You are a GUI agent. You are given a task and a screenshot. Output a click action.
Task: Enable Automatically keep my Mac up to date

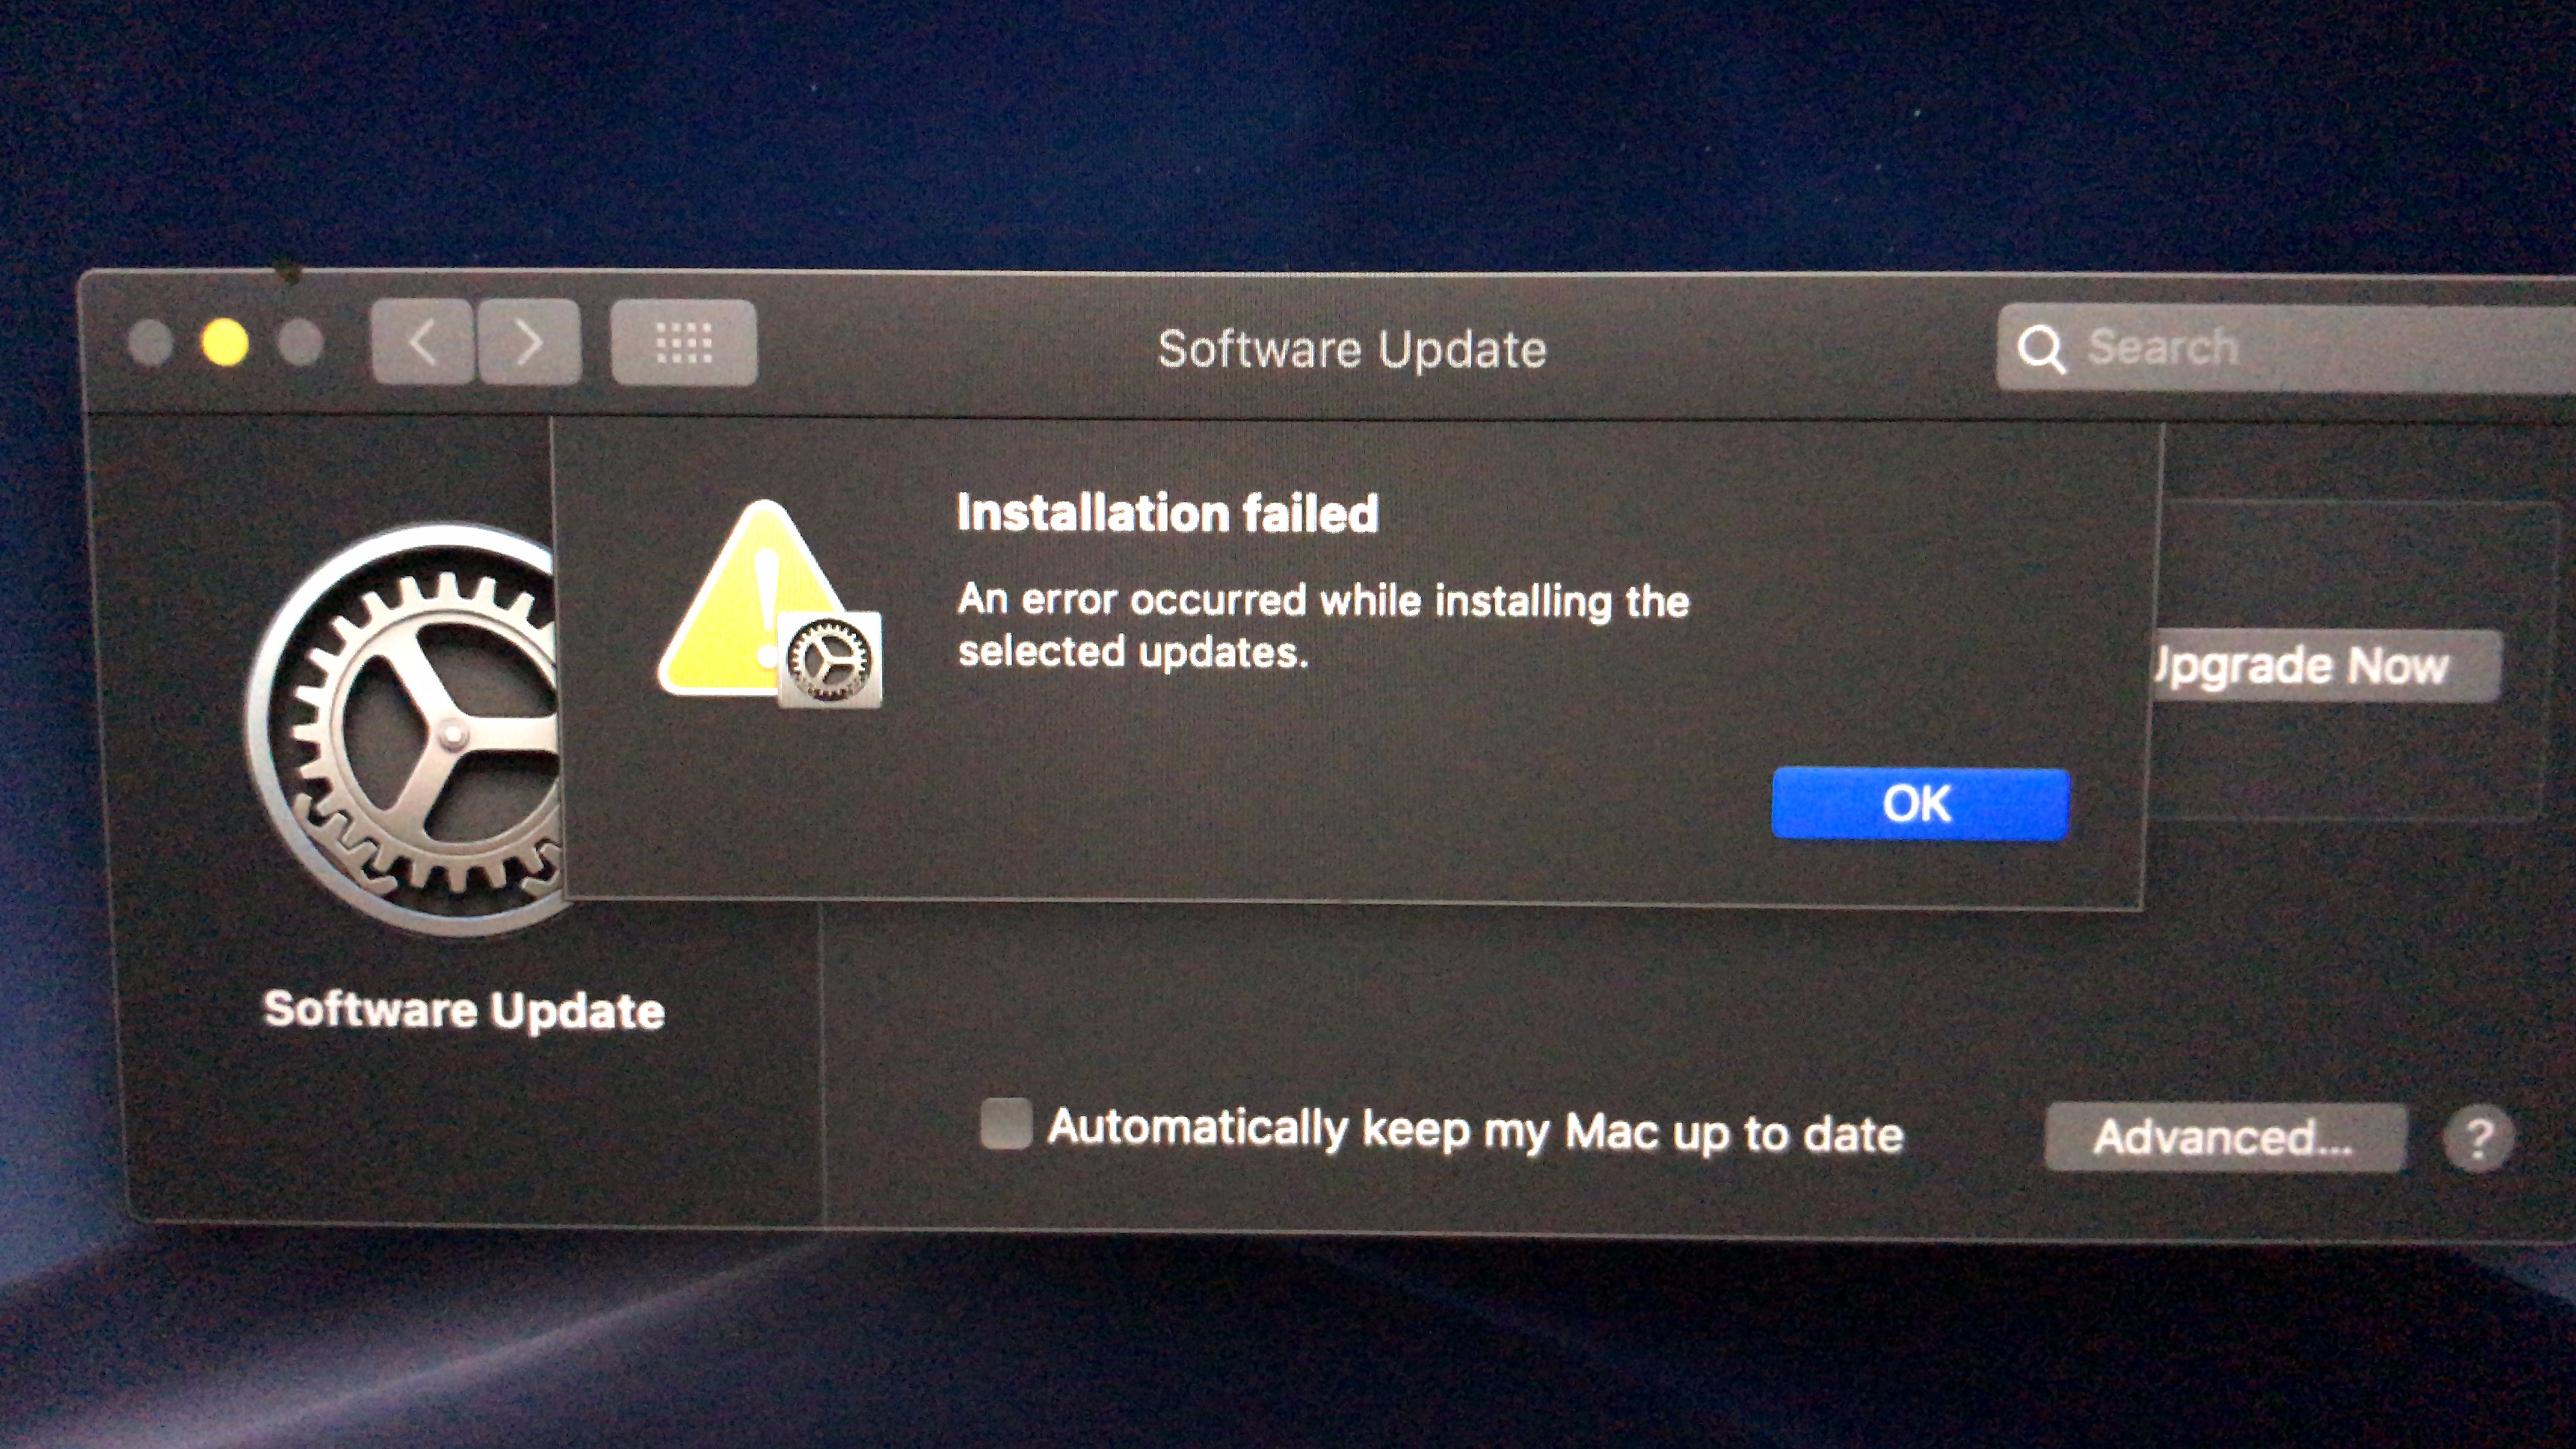click(1006, 1124)
